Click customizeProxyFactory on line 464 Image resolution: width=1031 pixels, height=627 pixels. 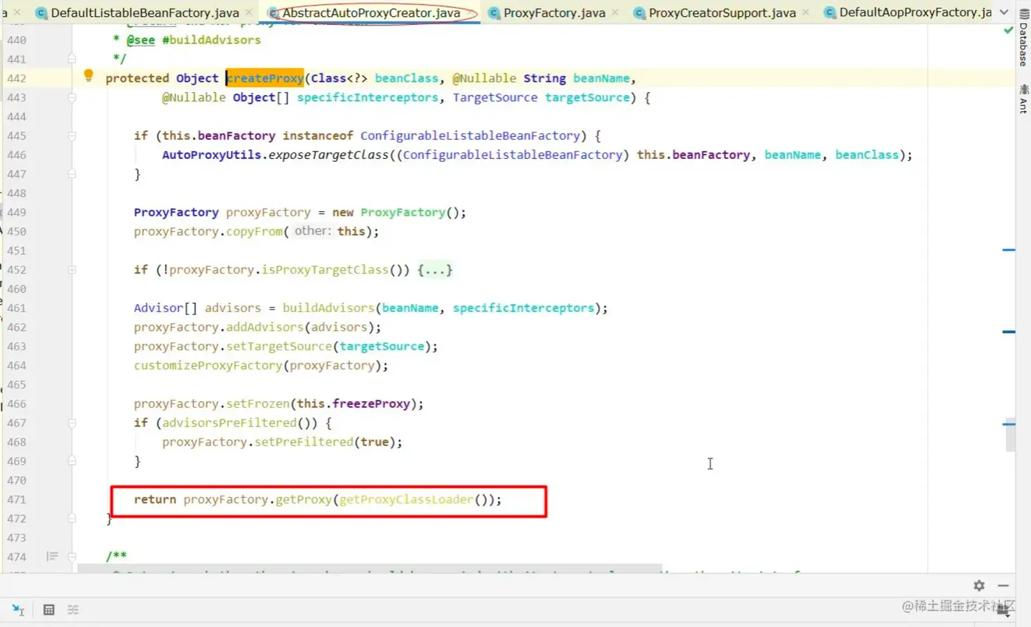(x=208, y=366)
